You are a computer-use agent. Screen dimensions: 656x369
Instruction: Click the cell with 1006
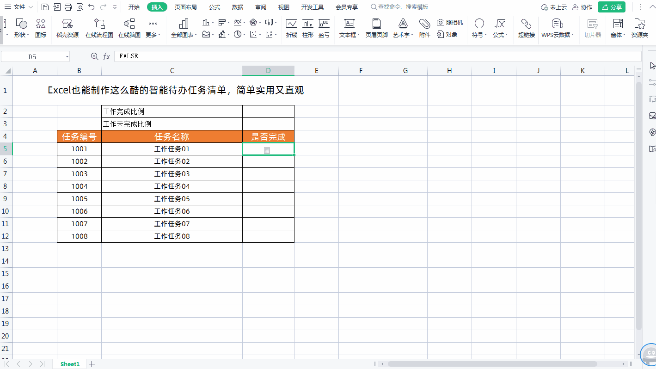80,211
